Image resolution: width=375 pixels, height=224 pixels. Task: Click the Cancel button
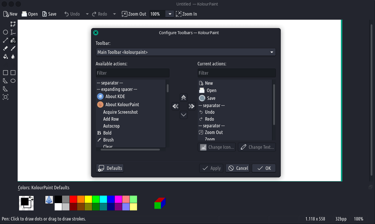click(237, 168)
